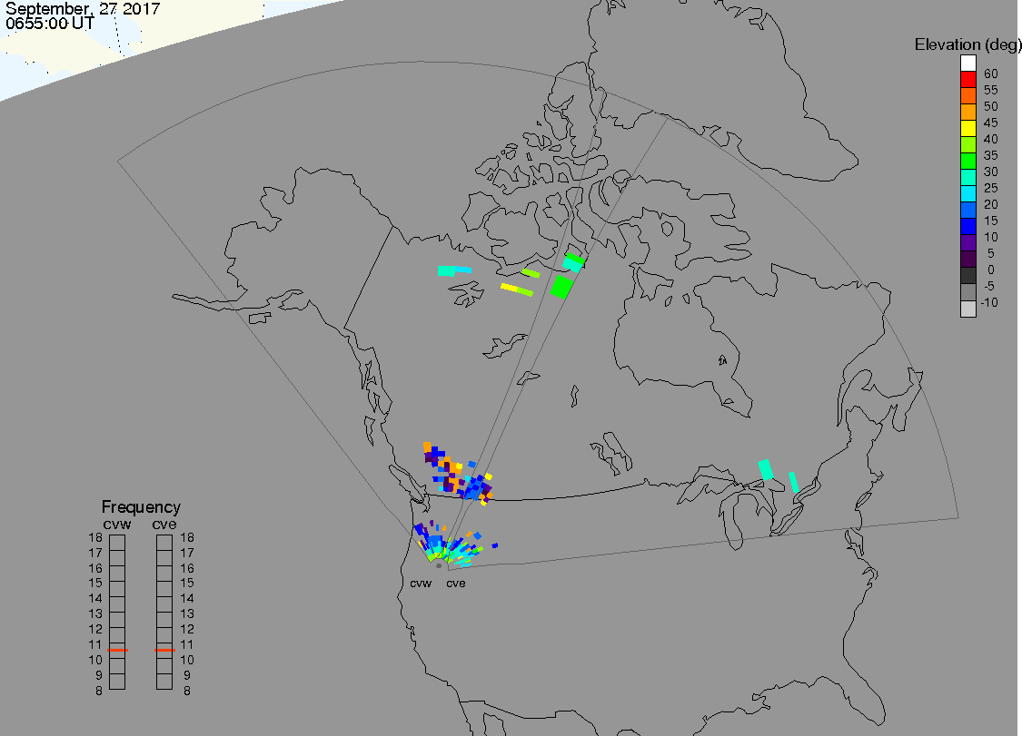Click the wider aquamarine patch above the Great Lakes
1022x736 pixels.
tap(766, 469)
